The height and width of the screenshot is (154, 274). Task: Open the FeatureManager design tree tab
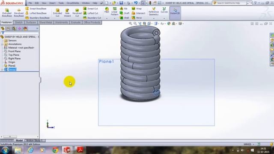[3, 29]
